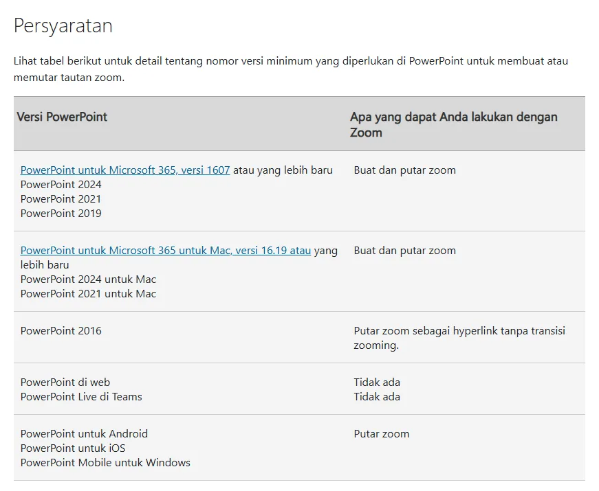The image size is (599, 491).
Task: Select the Persyaratan heading
Action: point(63,26)
